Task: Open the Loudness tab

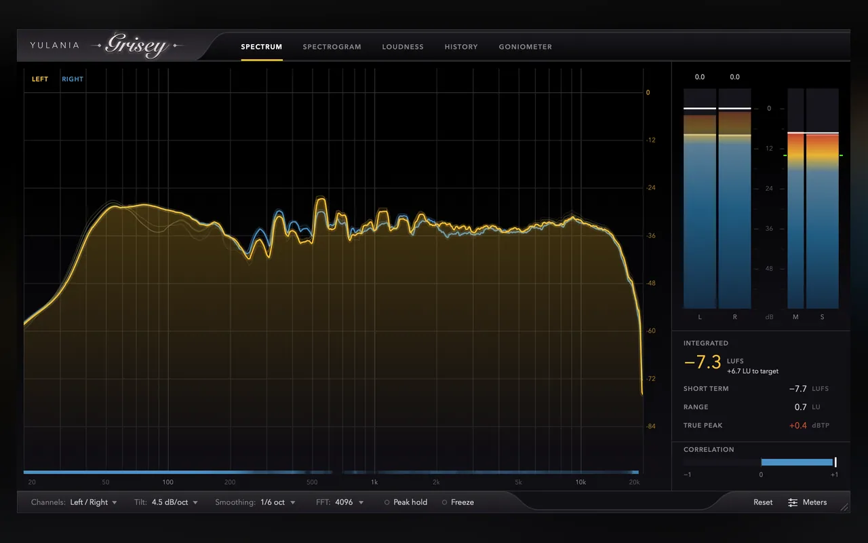Action: [x=403, y=47]
